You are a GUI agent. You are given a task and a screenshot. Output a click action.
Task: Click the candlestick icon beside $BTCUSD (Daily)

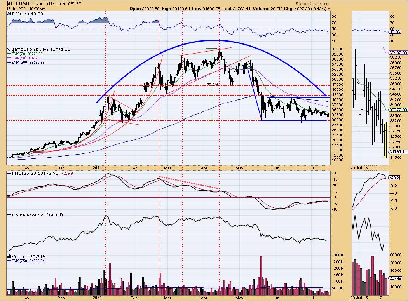coord(9,49)
